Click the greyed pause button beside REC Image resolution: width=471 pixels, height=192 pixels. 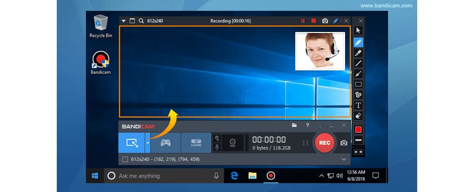click(x=306, y=143)
